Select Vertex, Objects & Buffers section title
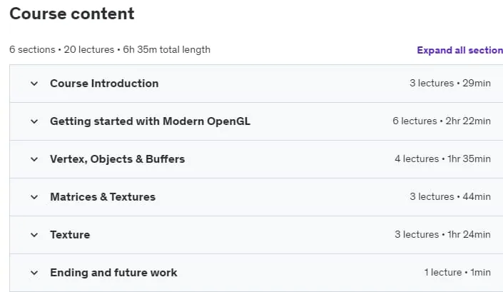 (x=118, y=159)
